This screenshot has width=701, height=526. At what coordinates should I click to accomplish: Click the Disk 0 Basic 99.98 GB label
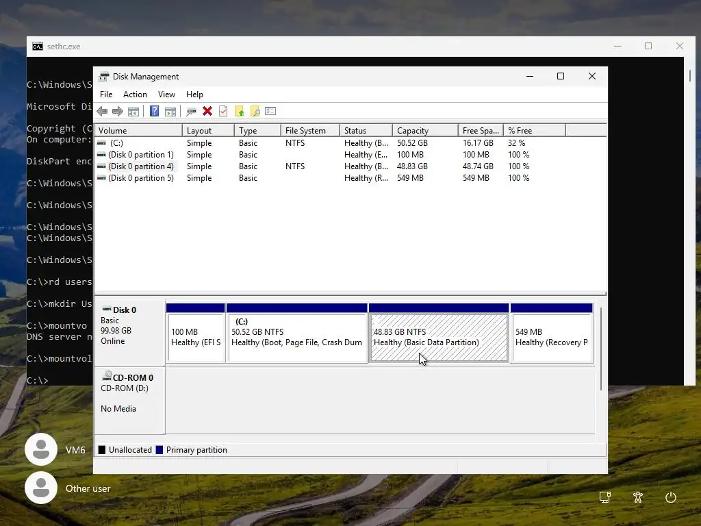[129, 334]
